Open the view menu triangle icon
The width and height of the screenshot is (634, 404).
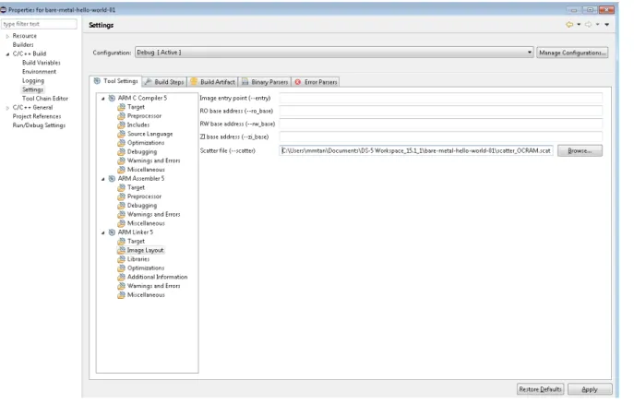pos(607,25)
